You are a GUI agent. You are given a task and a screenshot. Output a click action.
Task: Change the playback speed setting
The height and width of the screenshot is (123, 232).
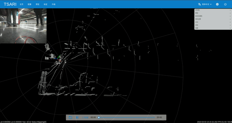(x=85, y=118)
